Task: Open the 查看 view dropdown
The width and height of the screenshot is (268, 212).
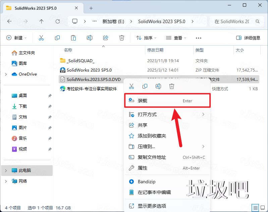Action: click(x=176, y=38)
